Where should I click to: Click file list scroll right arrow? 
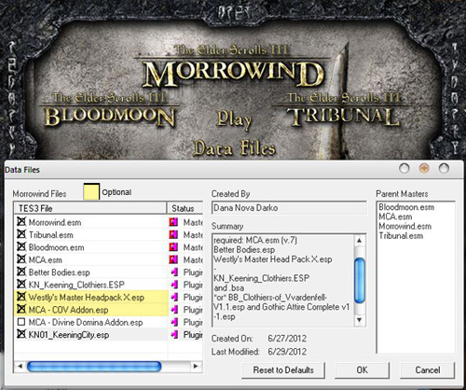pos(196,367)
